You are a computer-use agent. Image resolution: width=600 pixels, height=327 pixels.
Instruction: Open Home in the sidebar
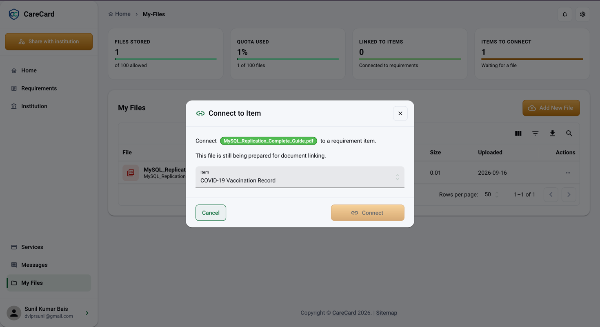point(49,70)
